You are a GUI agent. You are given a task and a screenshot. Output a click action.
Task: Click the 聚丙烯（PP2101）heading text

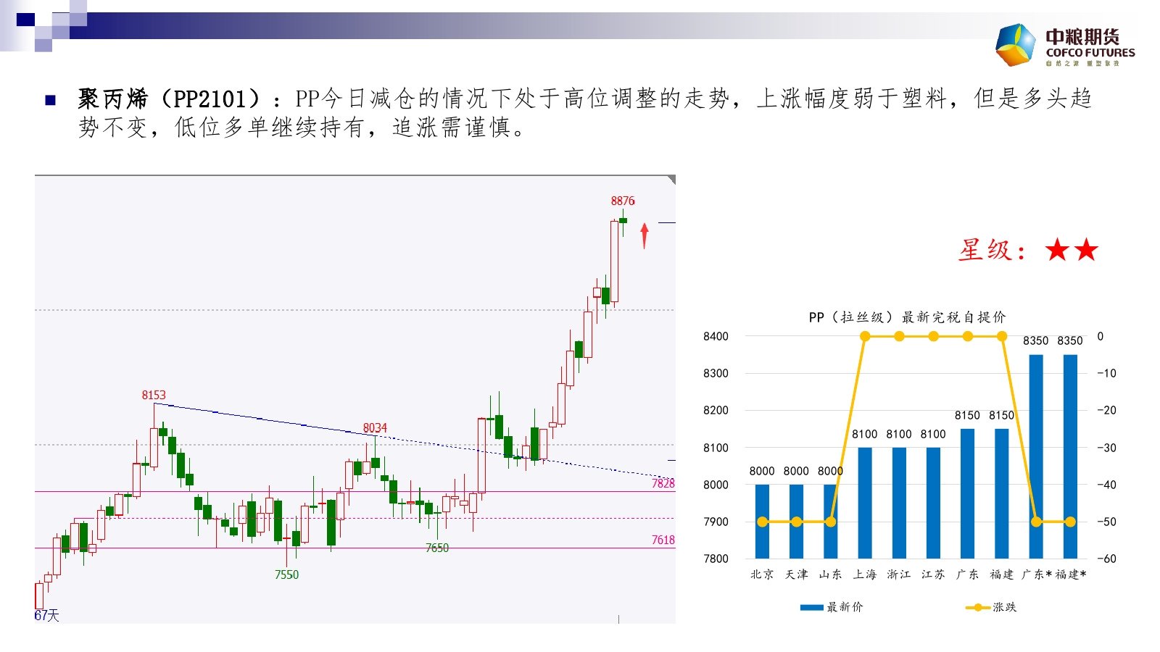pyautogui.click(x=168, y=99)
